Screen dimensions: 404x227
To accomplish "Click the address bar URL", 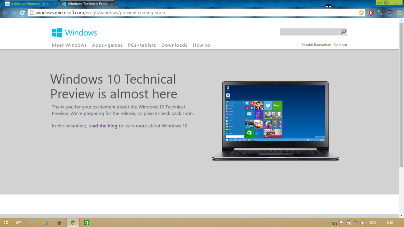I will click(x=100, y=13).
